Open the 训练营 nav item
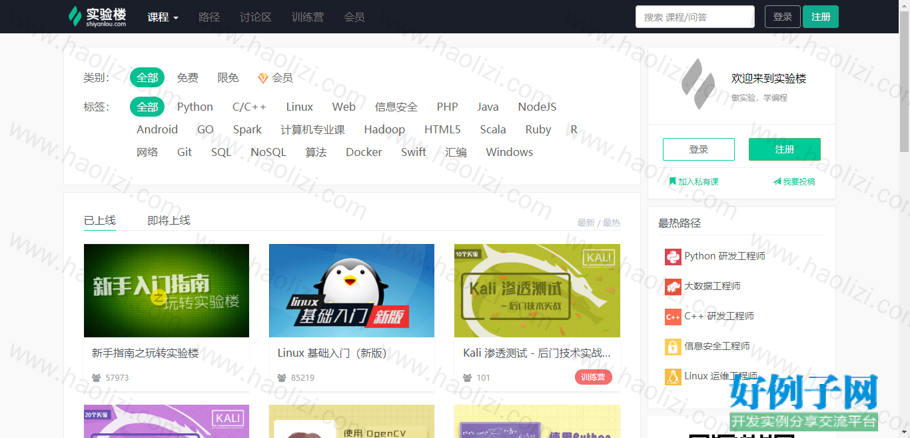Screen dimensions: 910x438 point(308,17)
